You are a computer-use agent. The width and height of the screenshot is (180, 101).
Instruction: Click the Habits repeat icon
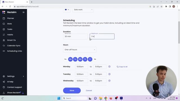coord(4,35)
